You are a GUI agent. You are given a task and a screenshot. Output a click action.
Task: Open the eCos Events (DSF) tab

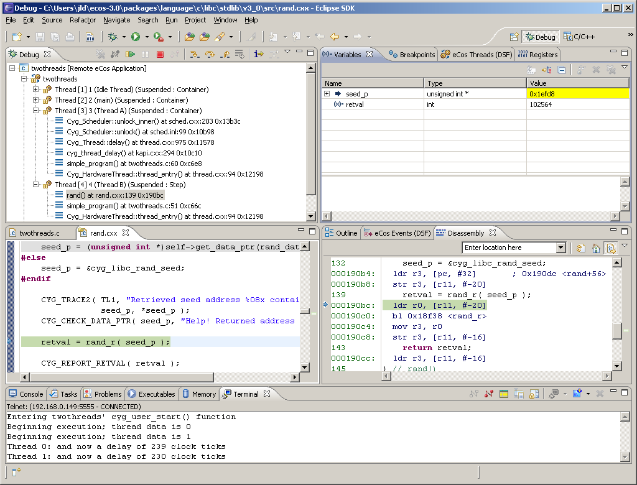pos(397,233)
